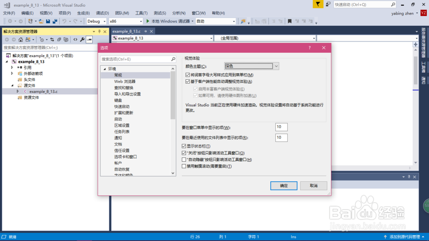Open Properties wrench icon in Solution Explorer
This screenshot has width=429, height=241.
tap(82, 39)
